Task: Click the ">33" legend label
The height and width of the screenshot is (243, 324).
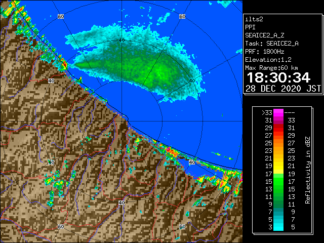Action: click(267, 113)
